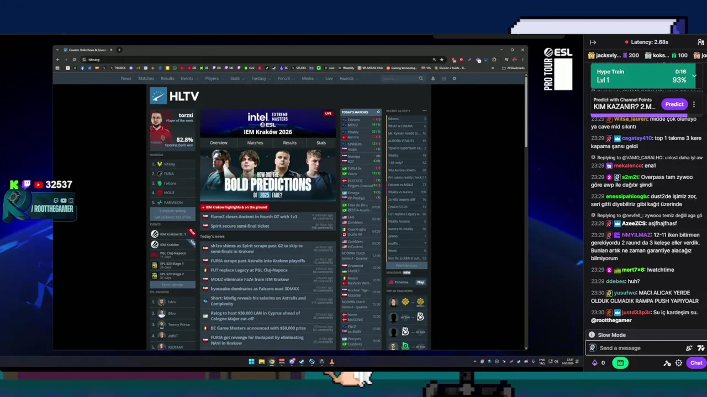The height and width of the screenshot is (397, 707).
Task: Show hidden system tray icons chevron
Action: pos(475,362)
